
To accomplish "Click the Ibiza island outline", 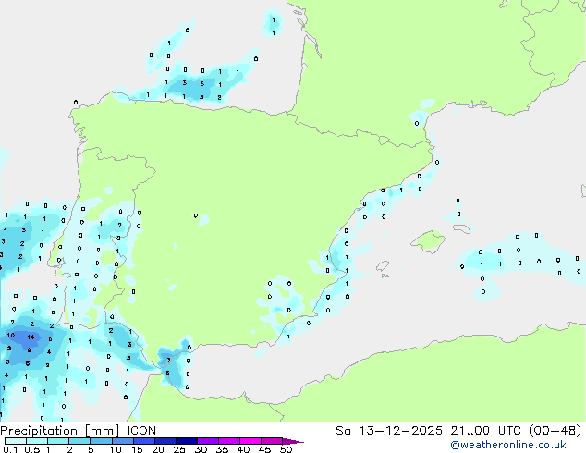I will pyautogui.click(x=383, y=266).
